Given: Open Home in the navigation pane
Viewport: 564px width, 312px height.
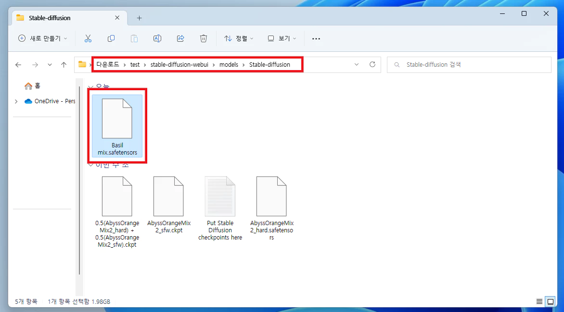Looking at the screenshot, I should click(32, 86).
